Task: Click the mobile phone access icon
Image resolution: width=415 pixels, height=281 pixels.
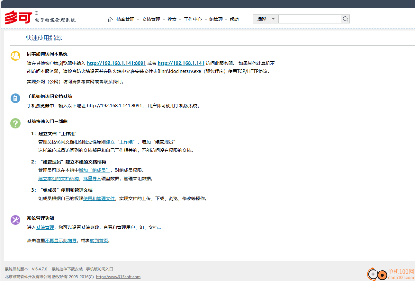Action: click(x=15, y=98)
